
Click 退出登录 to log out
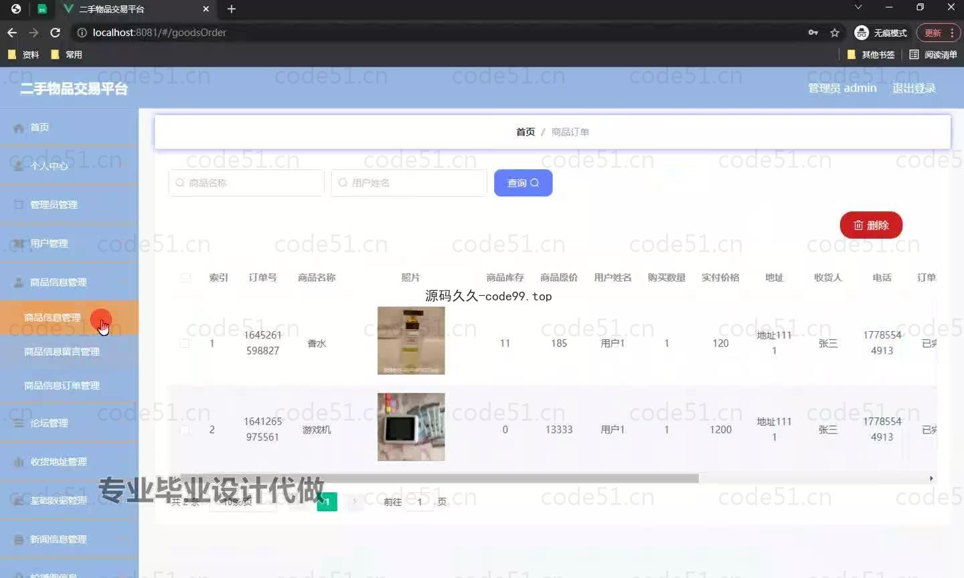[914, 88]
